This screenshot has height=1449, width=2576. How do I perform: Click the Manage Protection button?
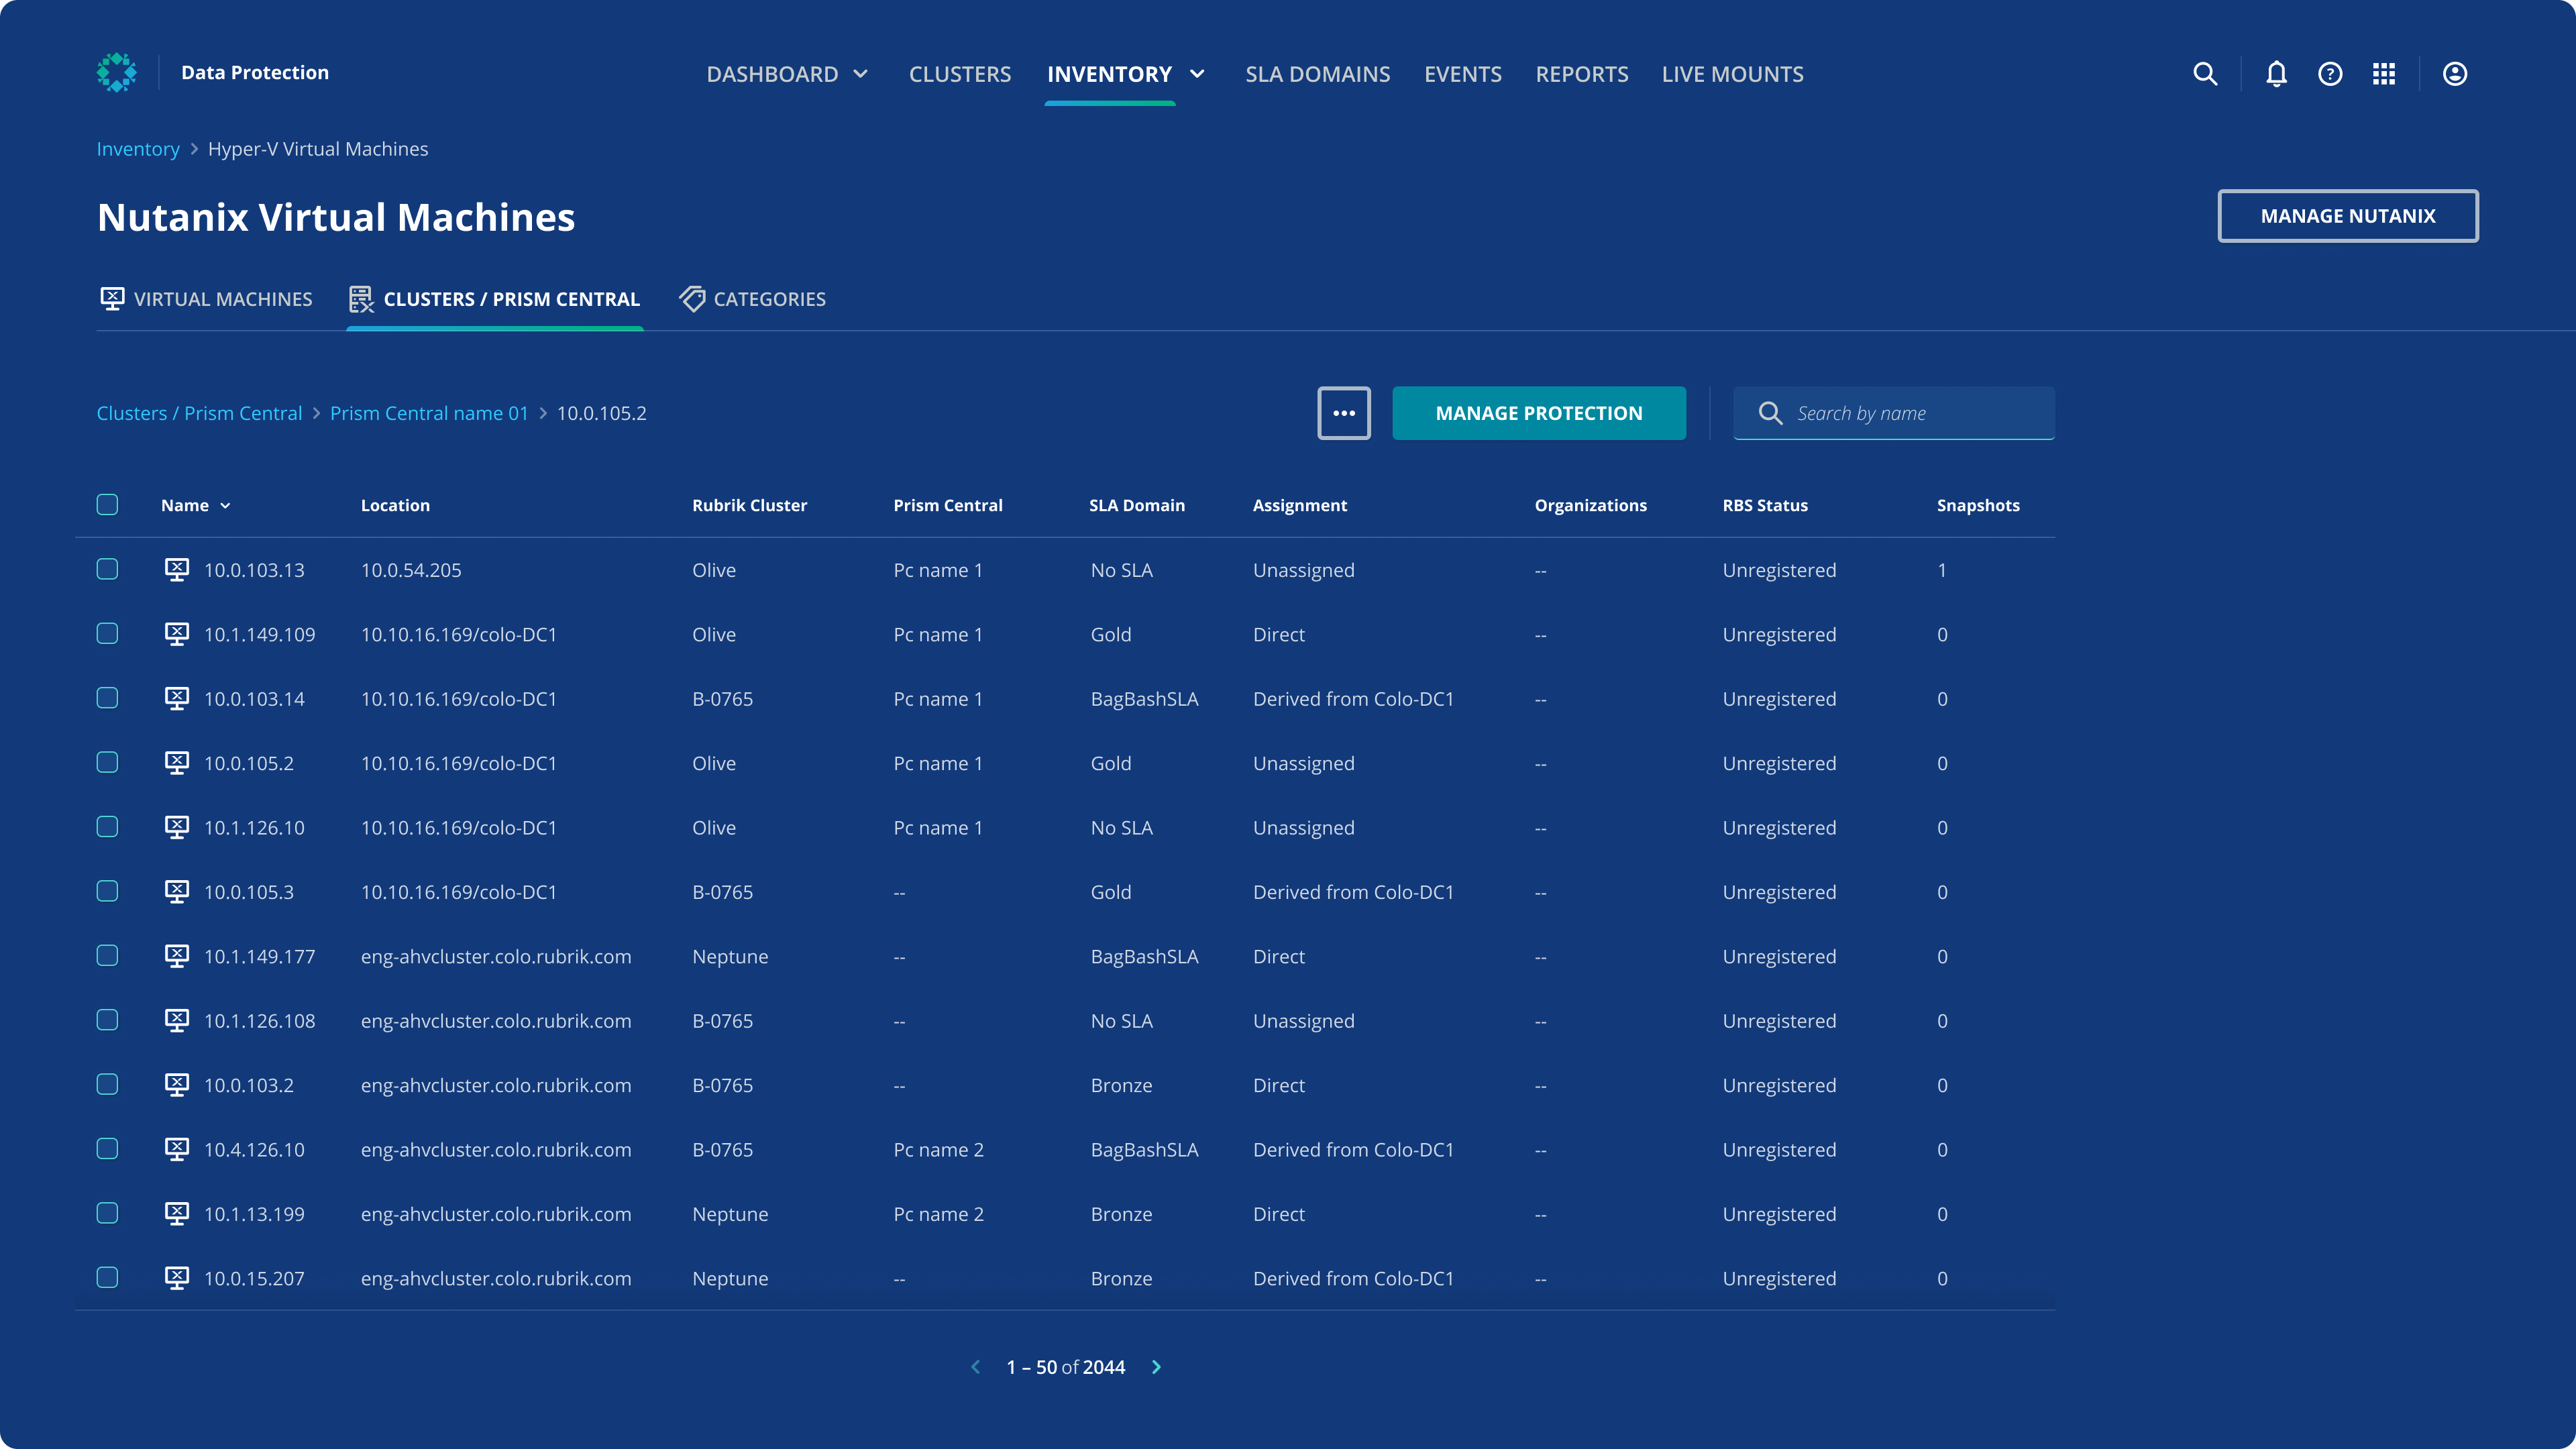click(x=1539, y=413)
